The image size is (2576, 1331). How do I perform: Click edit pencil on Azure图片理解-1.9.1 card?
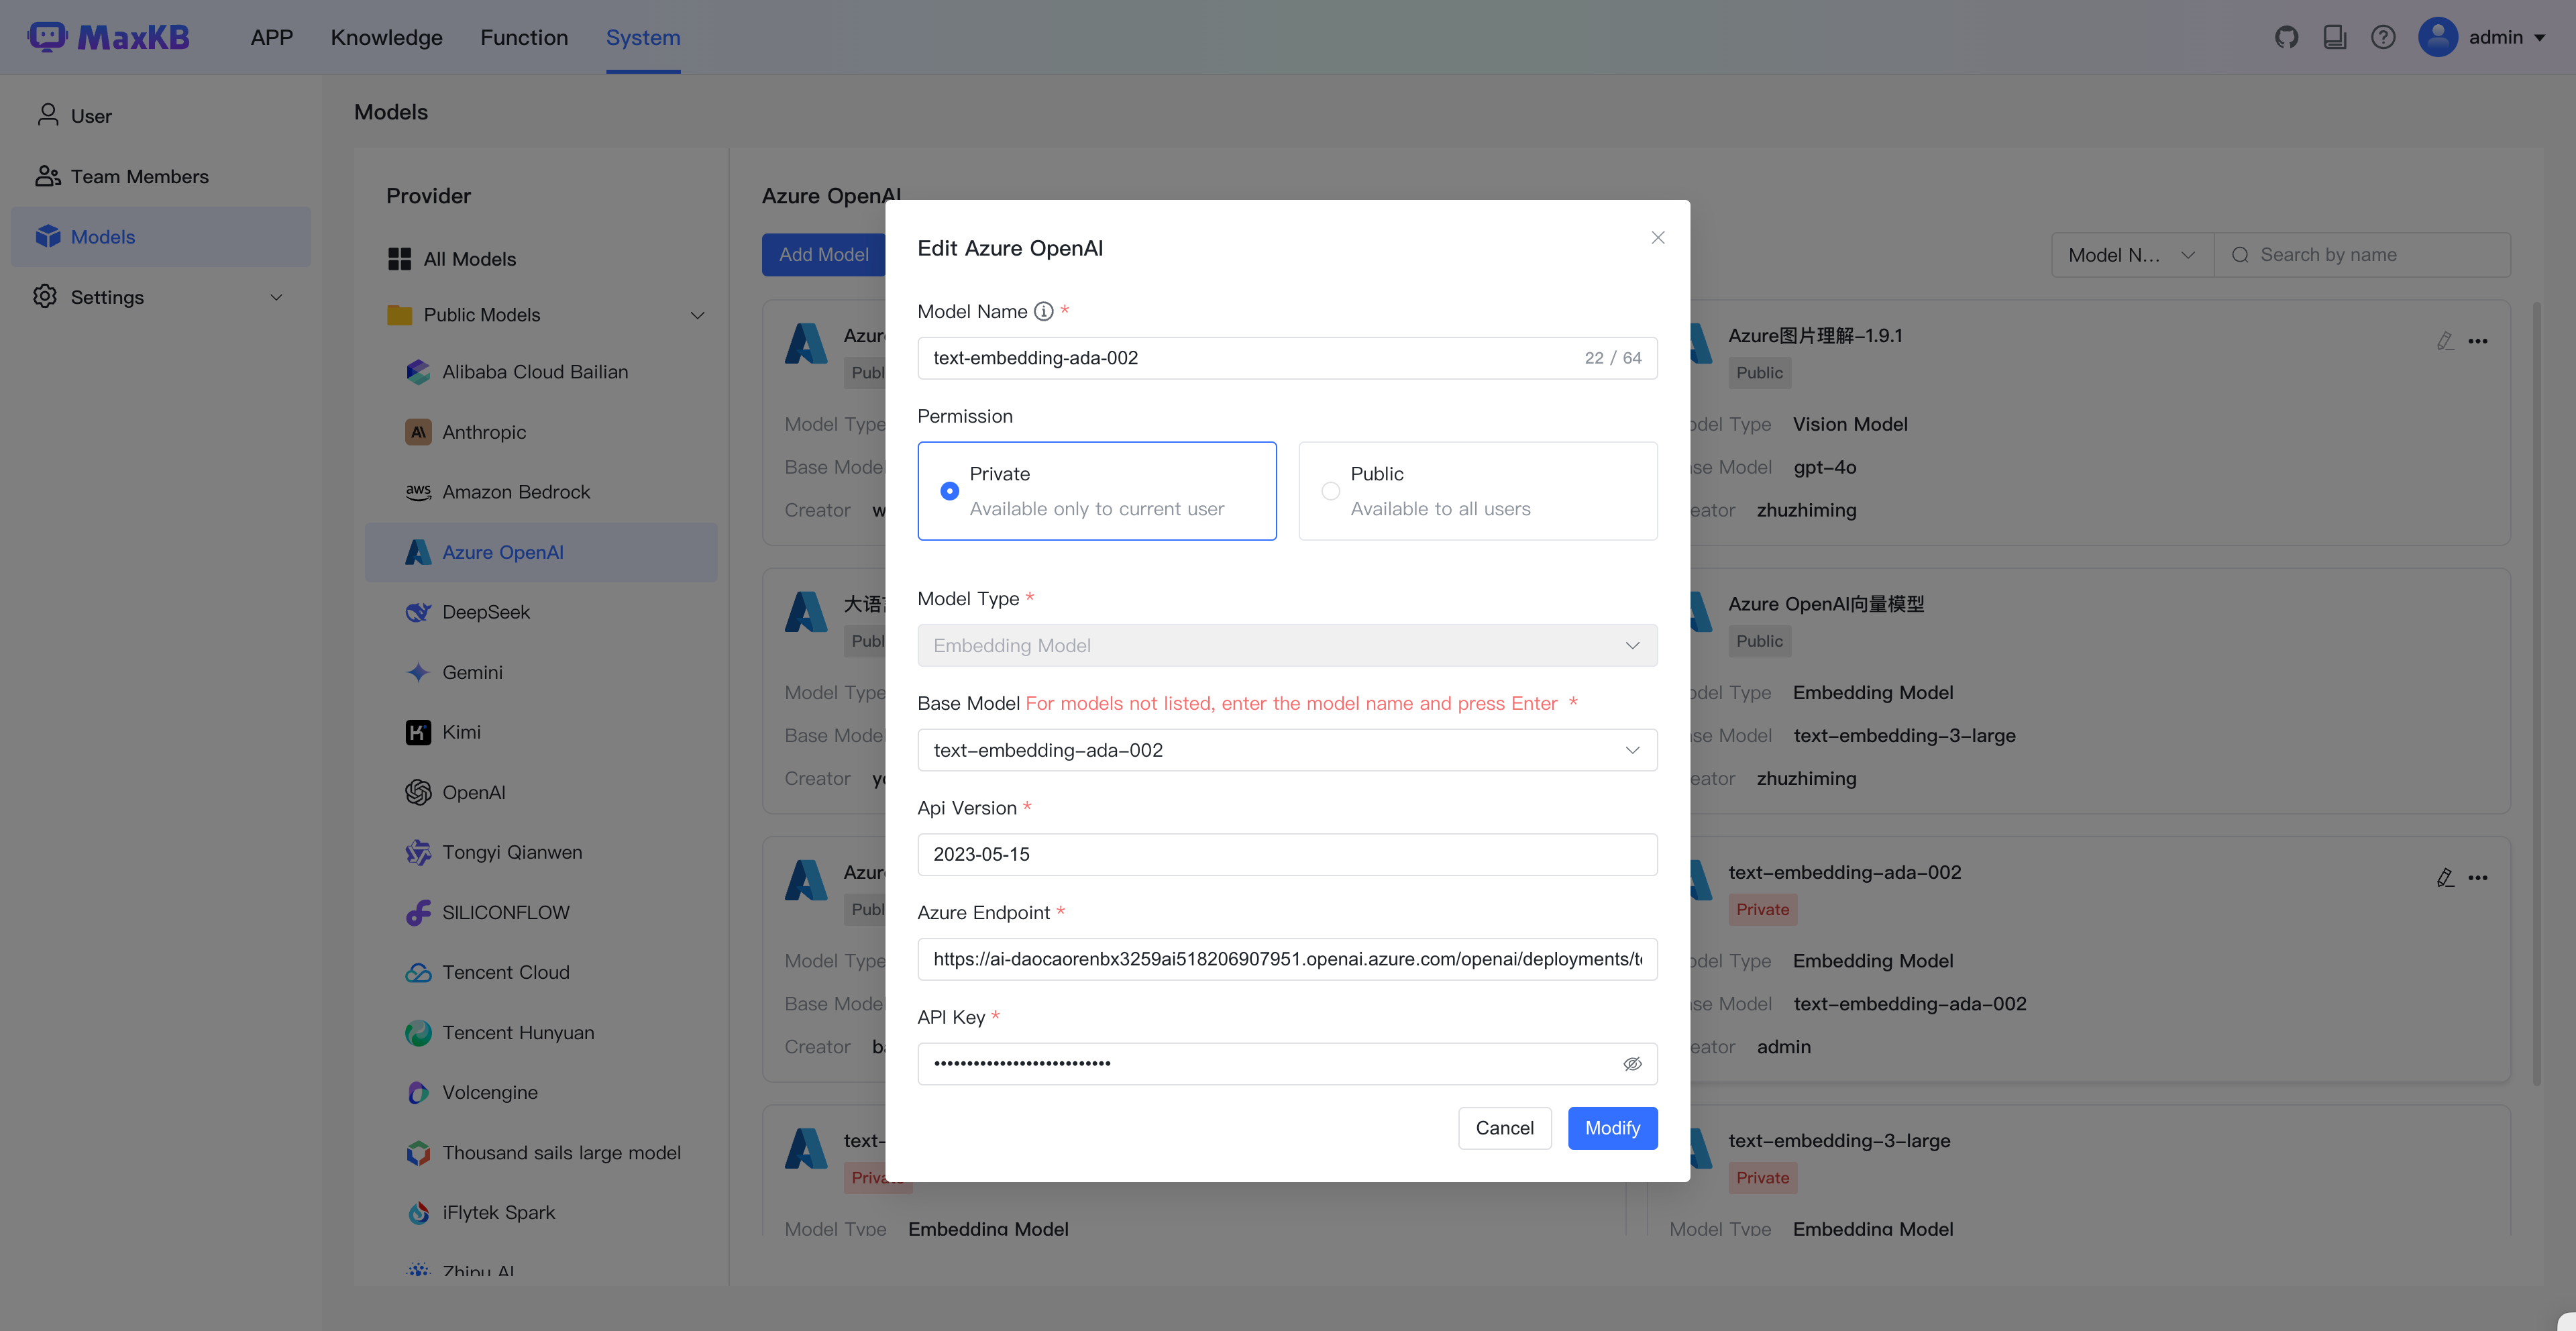point(2444,341)
